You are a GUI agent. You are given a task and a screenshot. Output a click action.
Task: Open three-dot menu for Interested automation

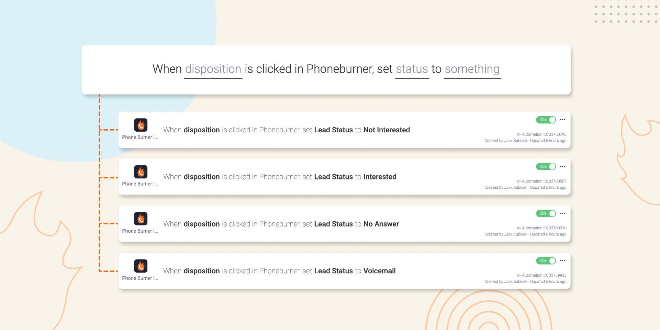pos(562,166)
